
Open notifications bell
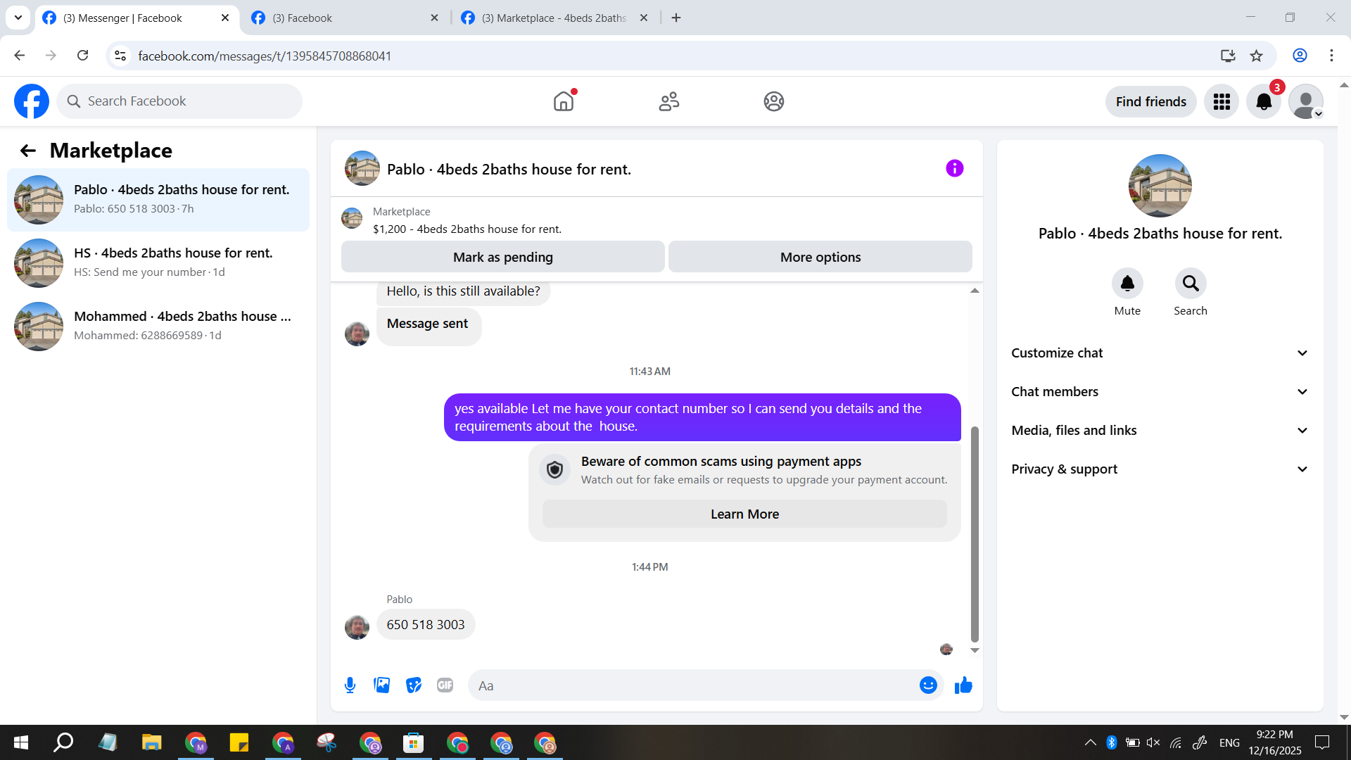1264,102
